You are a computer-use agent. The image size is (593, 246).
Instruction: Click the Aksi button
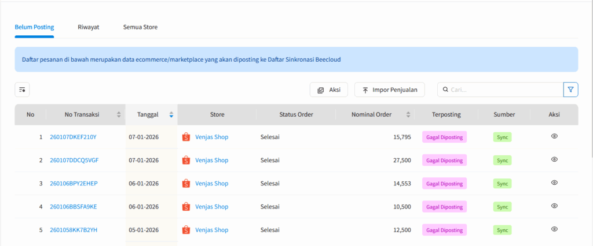pyautogui.click(x=329, y=90)
